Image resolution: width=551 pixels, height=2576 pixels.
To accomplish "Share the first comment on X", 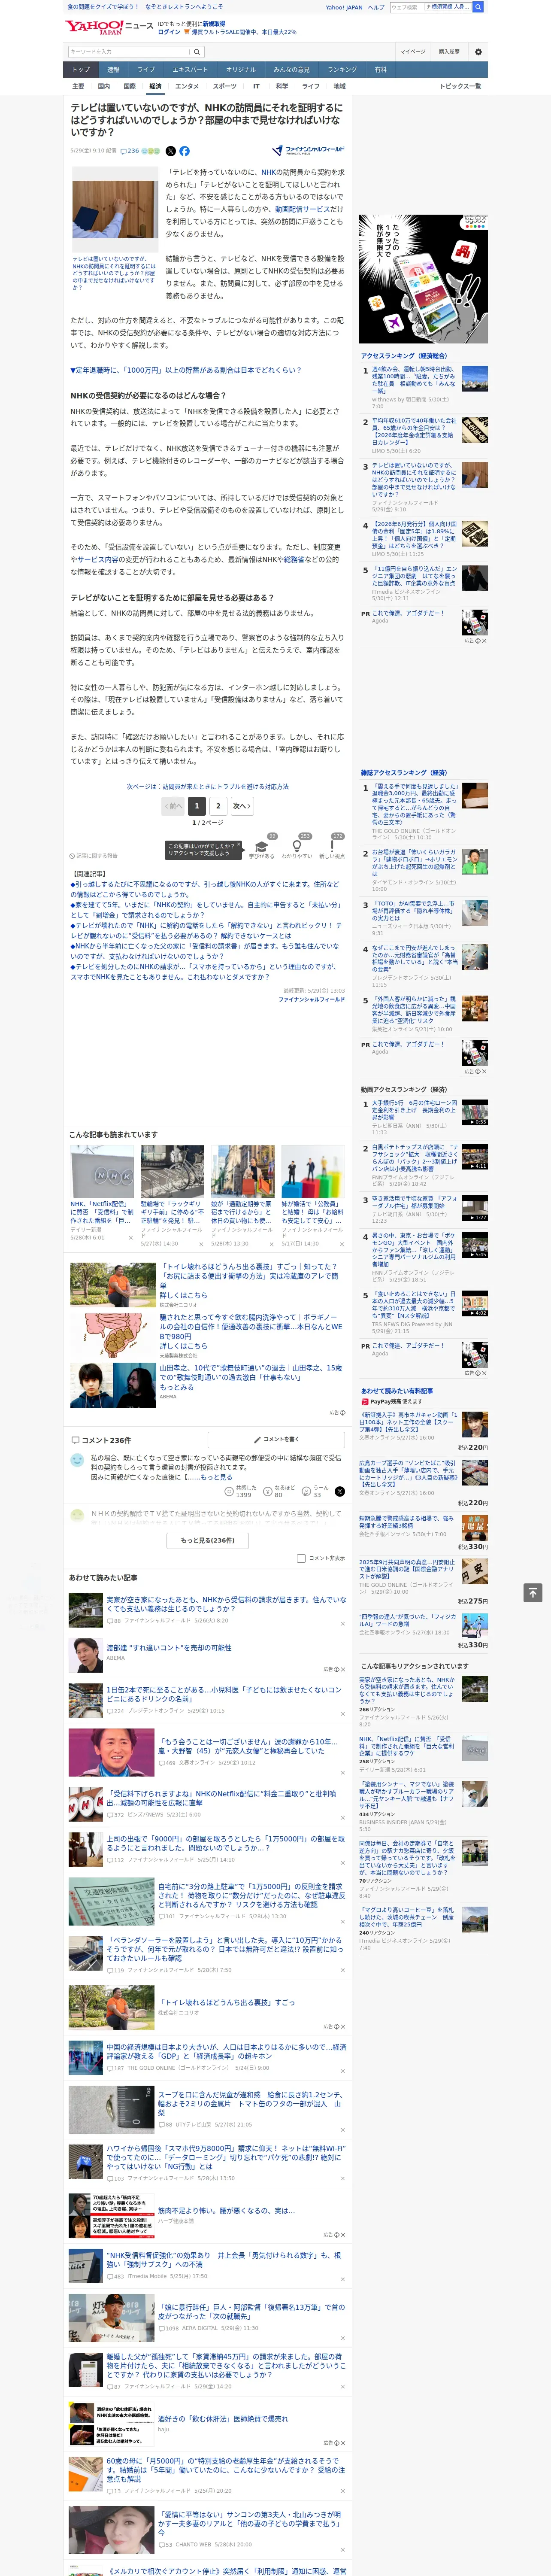I will coord(340,1491).
